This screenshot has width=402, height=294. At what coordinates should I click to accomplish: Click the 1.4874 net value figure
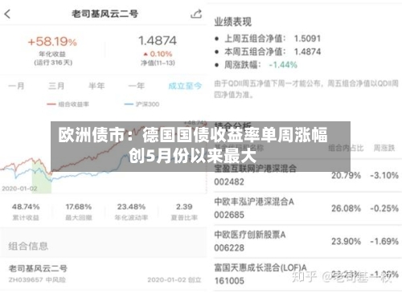(x=158, y=41)
